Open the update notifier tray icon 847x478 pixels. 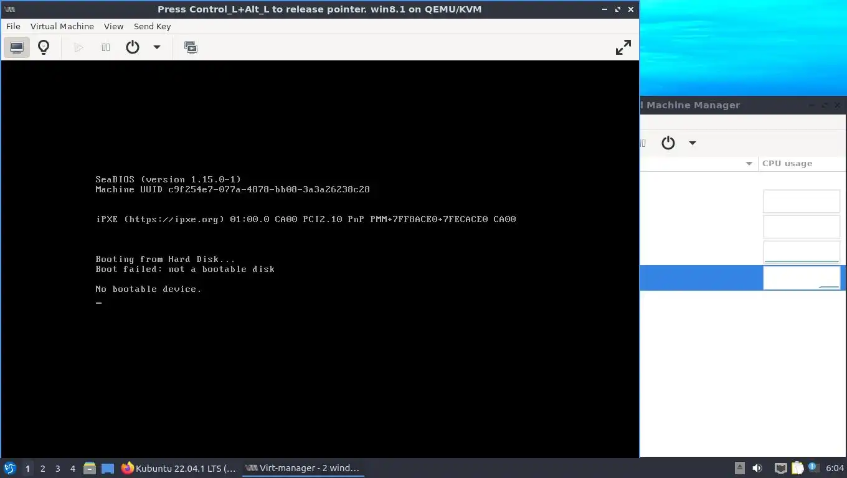tap(813, 467)
